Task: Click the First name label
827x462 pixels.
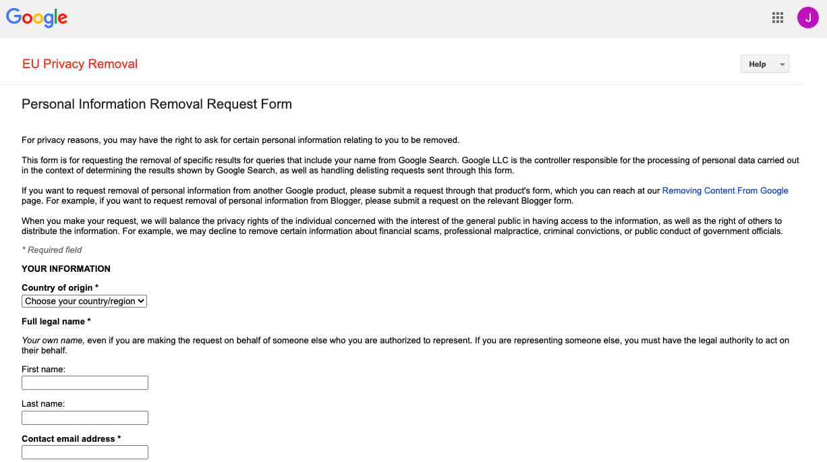Action: point(43,369)
